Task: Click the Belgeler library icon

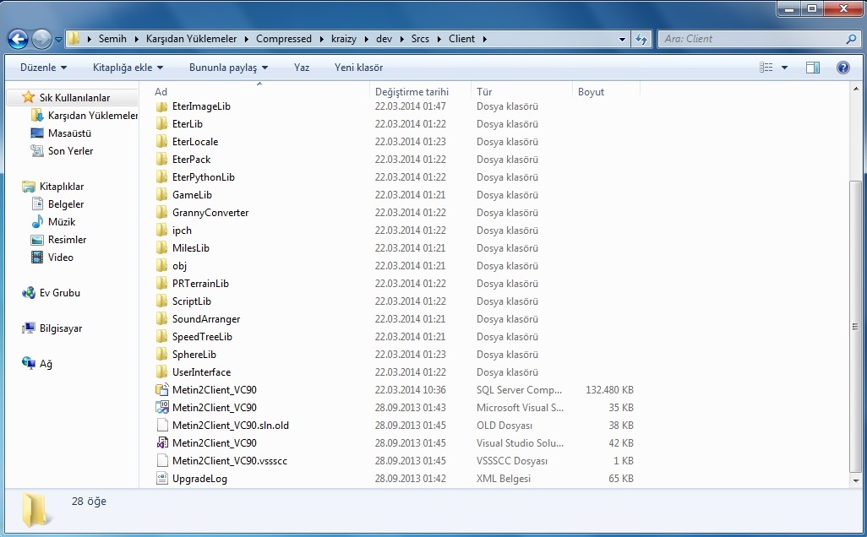Action: coord(37,203)
